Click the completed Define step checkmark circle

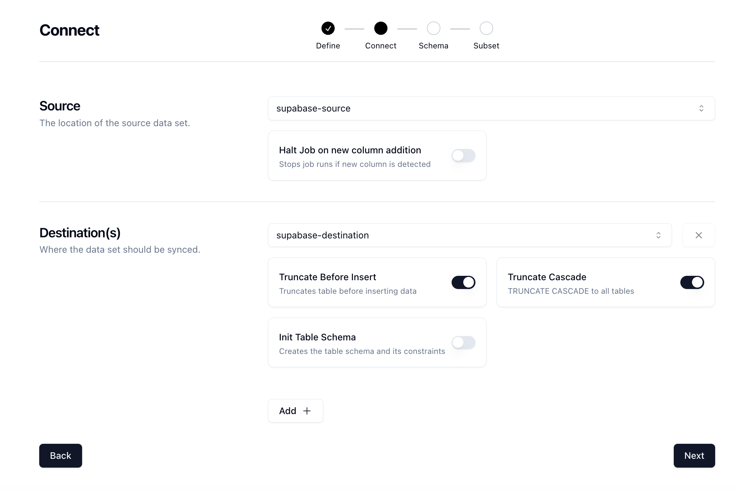(x=328, y=28)
